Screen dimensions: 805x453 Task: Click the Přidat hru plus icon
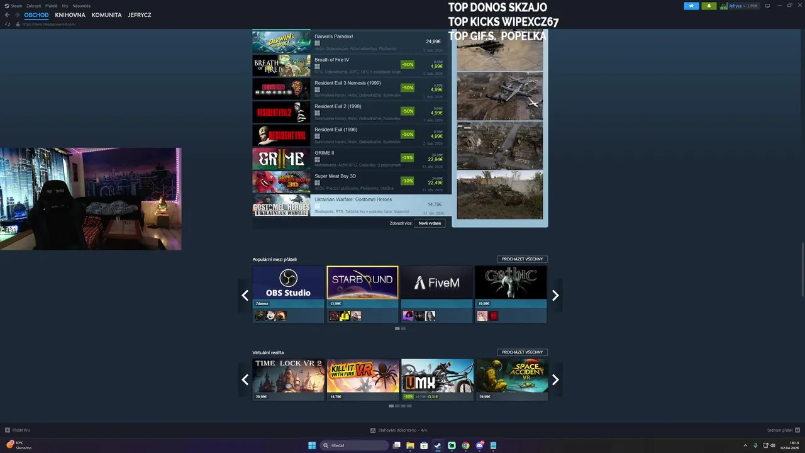[x=8, y=430]
